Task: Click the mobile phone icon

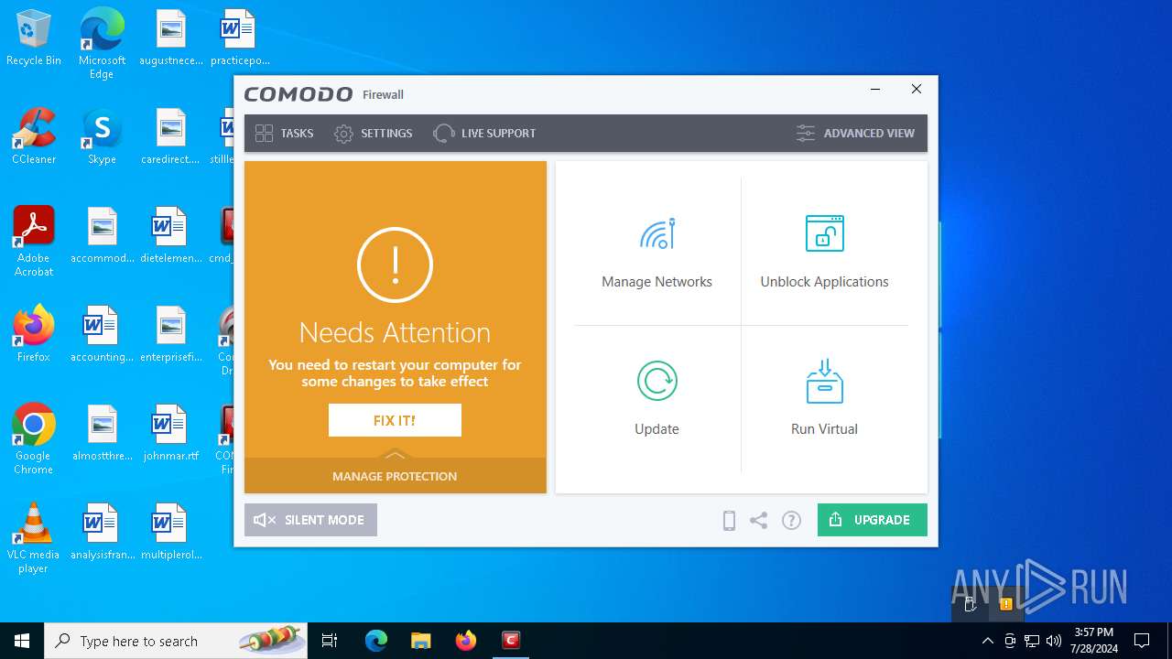Action: tap(729, 520)
